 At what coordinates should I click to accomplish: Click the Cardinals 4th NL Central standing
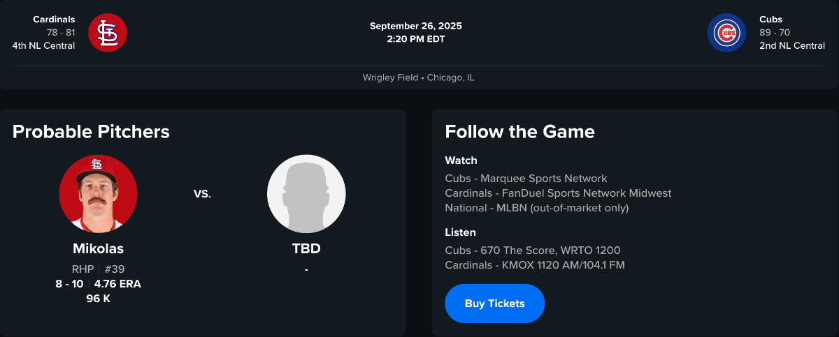[x=43, y=46]
